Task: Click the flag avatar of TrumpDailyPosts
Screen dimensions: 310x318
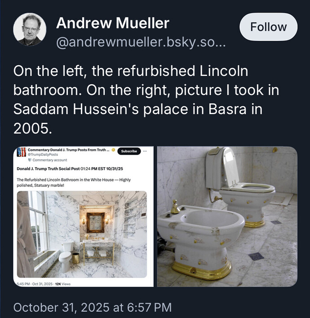Action: tap(21, 152)
